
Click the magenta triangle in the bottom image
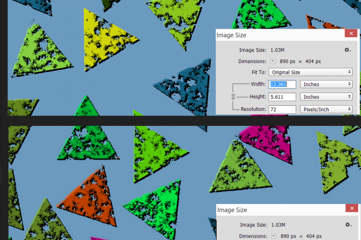pos(262,139)
